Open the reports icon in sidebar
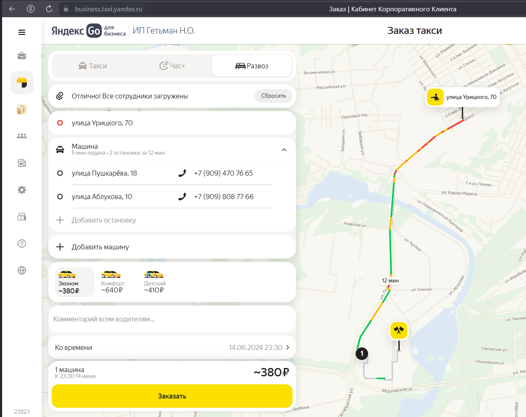The image size is (526, 417). pos(22,163)
